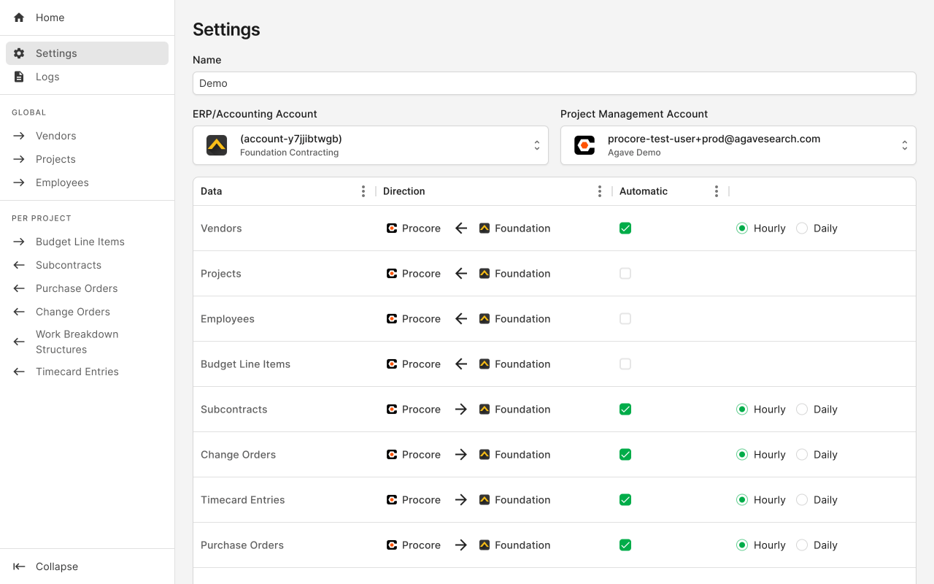Uncheck the Automatic checkbox for Change Orders

click(x=625, y=455)
